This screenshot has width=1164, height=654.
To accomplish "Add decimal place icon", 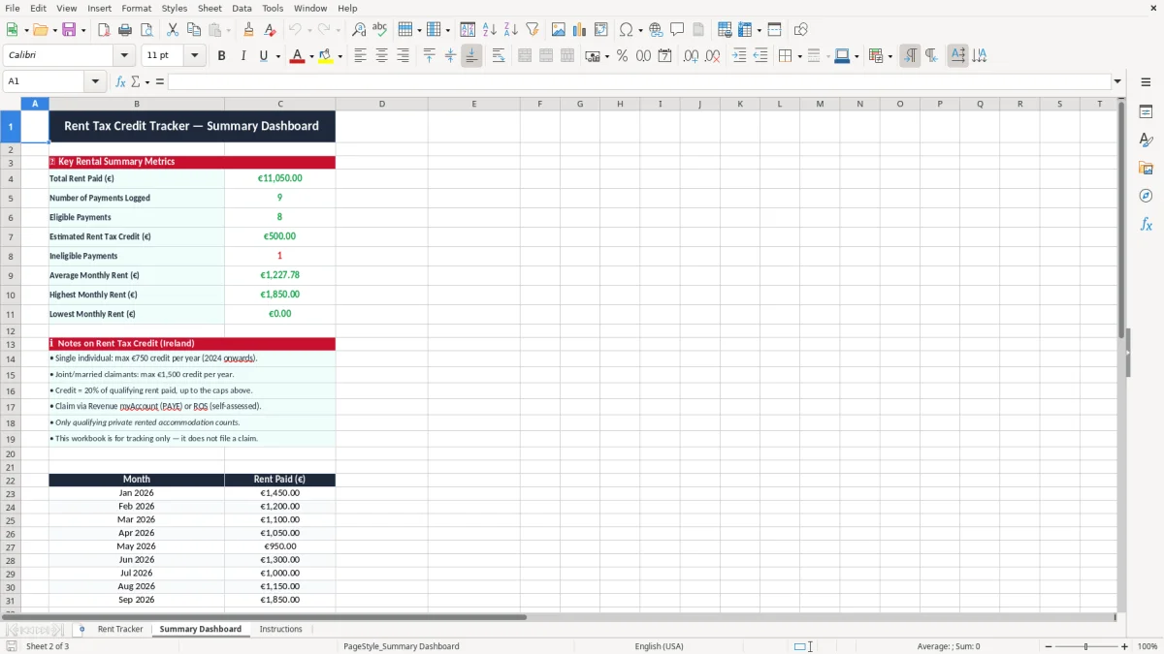I will (691, 56).
